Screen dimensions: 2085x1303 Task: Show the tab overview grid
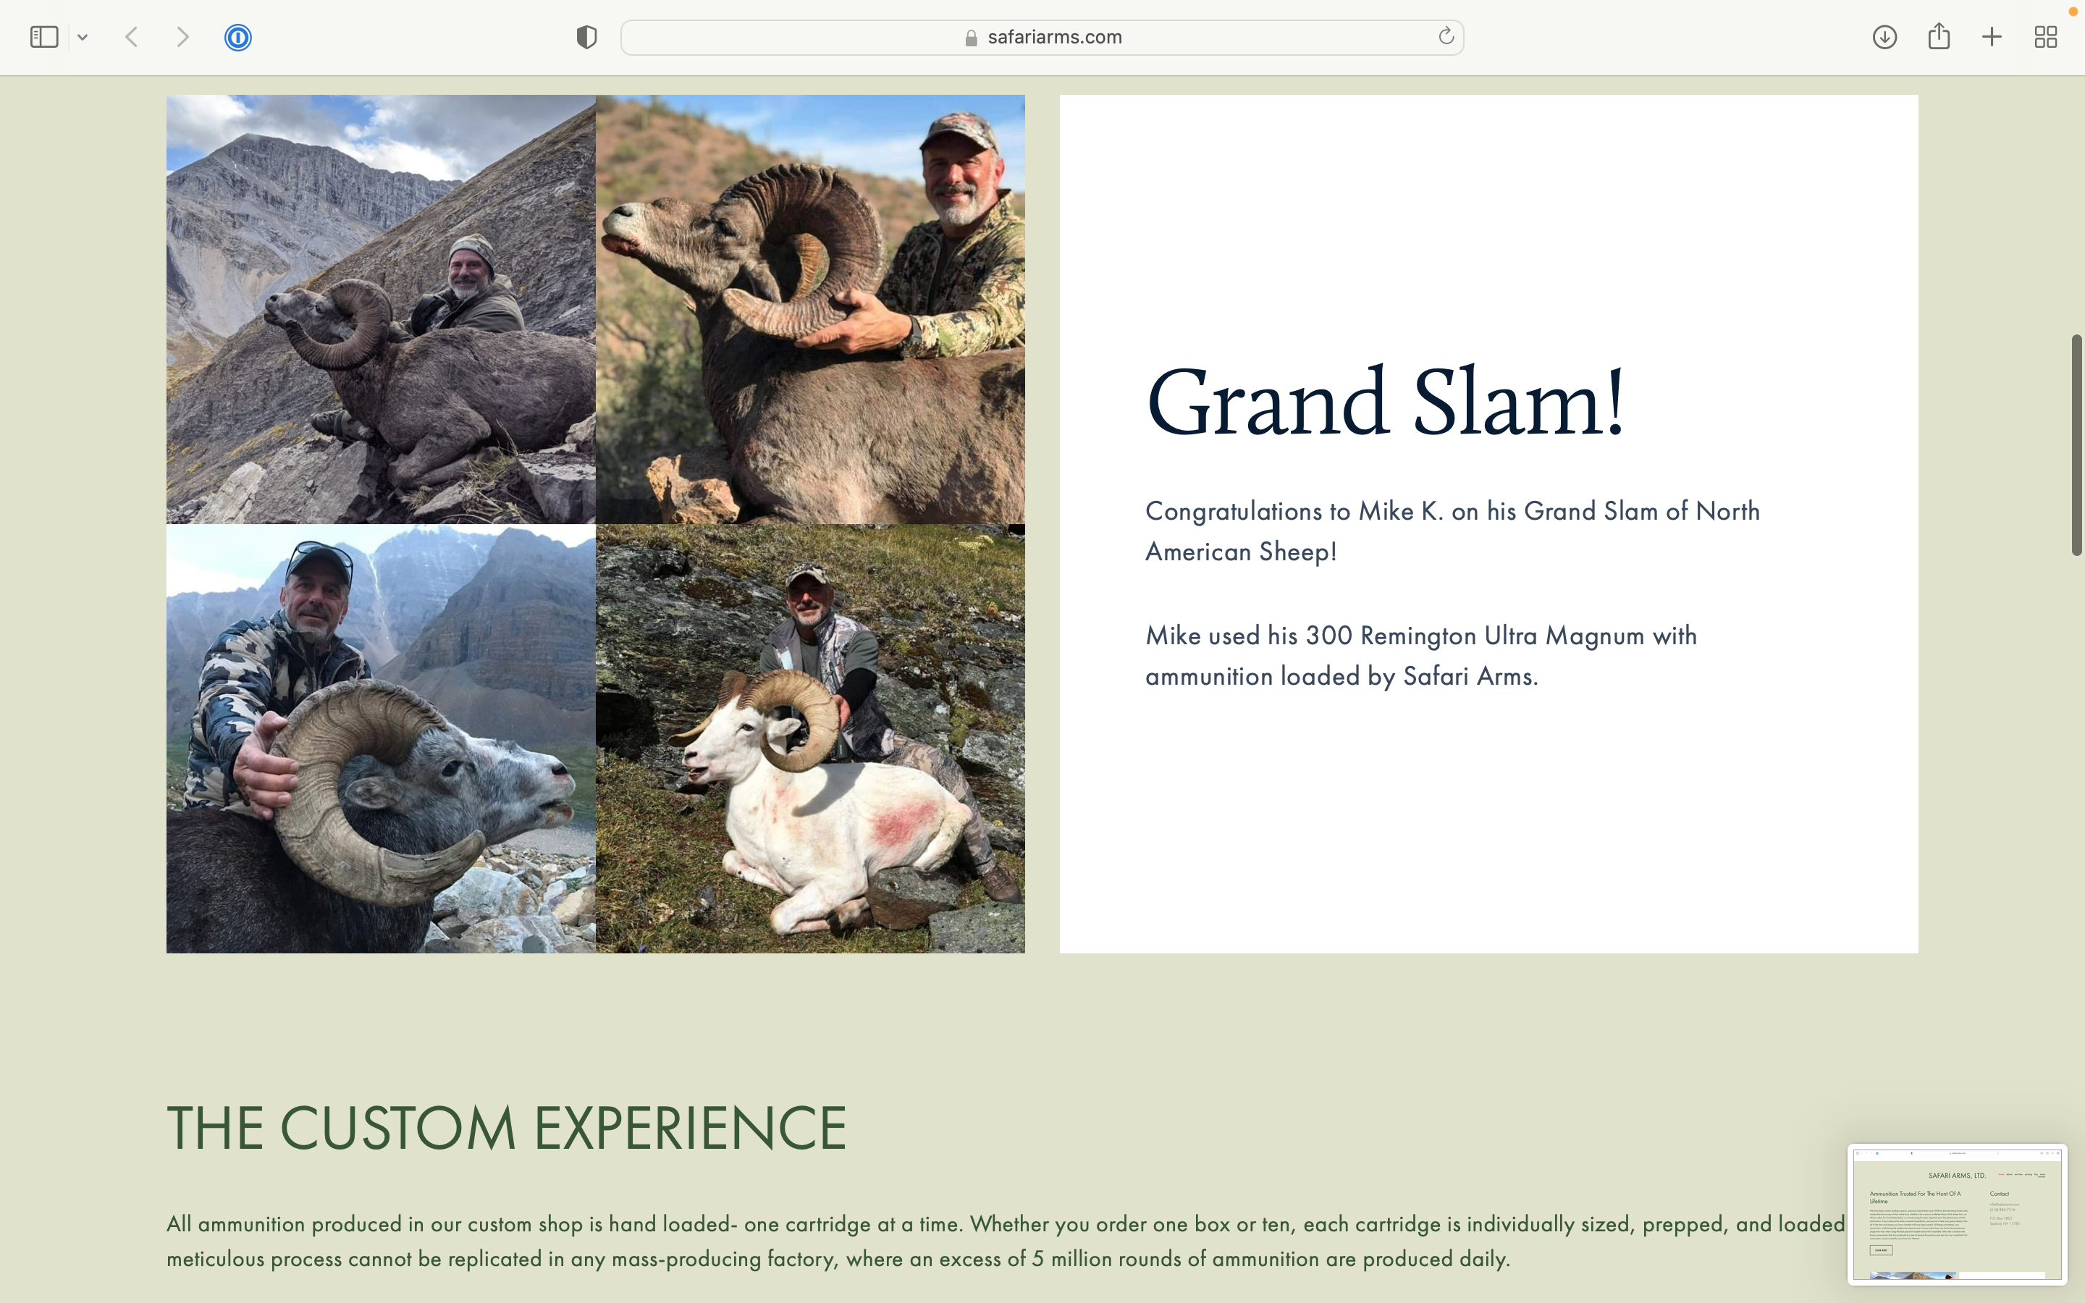tap(2045, 37)
